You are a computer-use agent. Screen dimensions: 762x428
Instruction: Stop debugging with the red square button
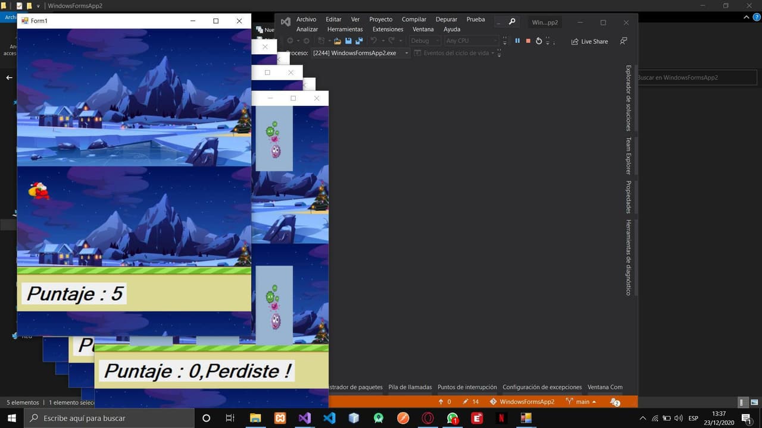528,41
